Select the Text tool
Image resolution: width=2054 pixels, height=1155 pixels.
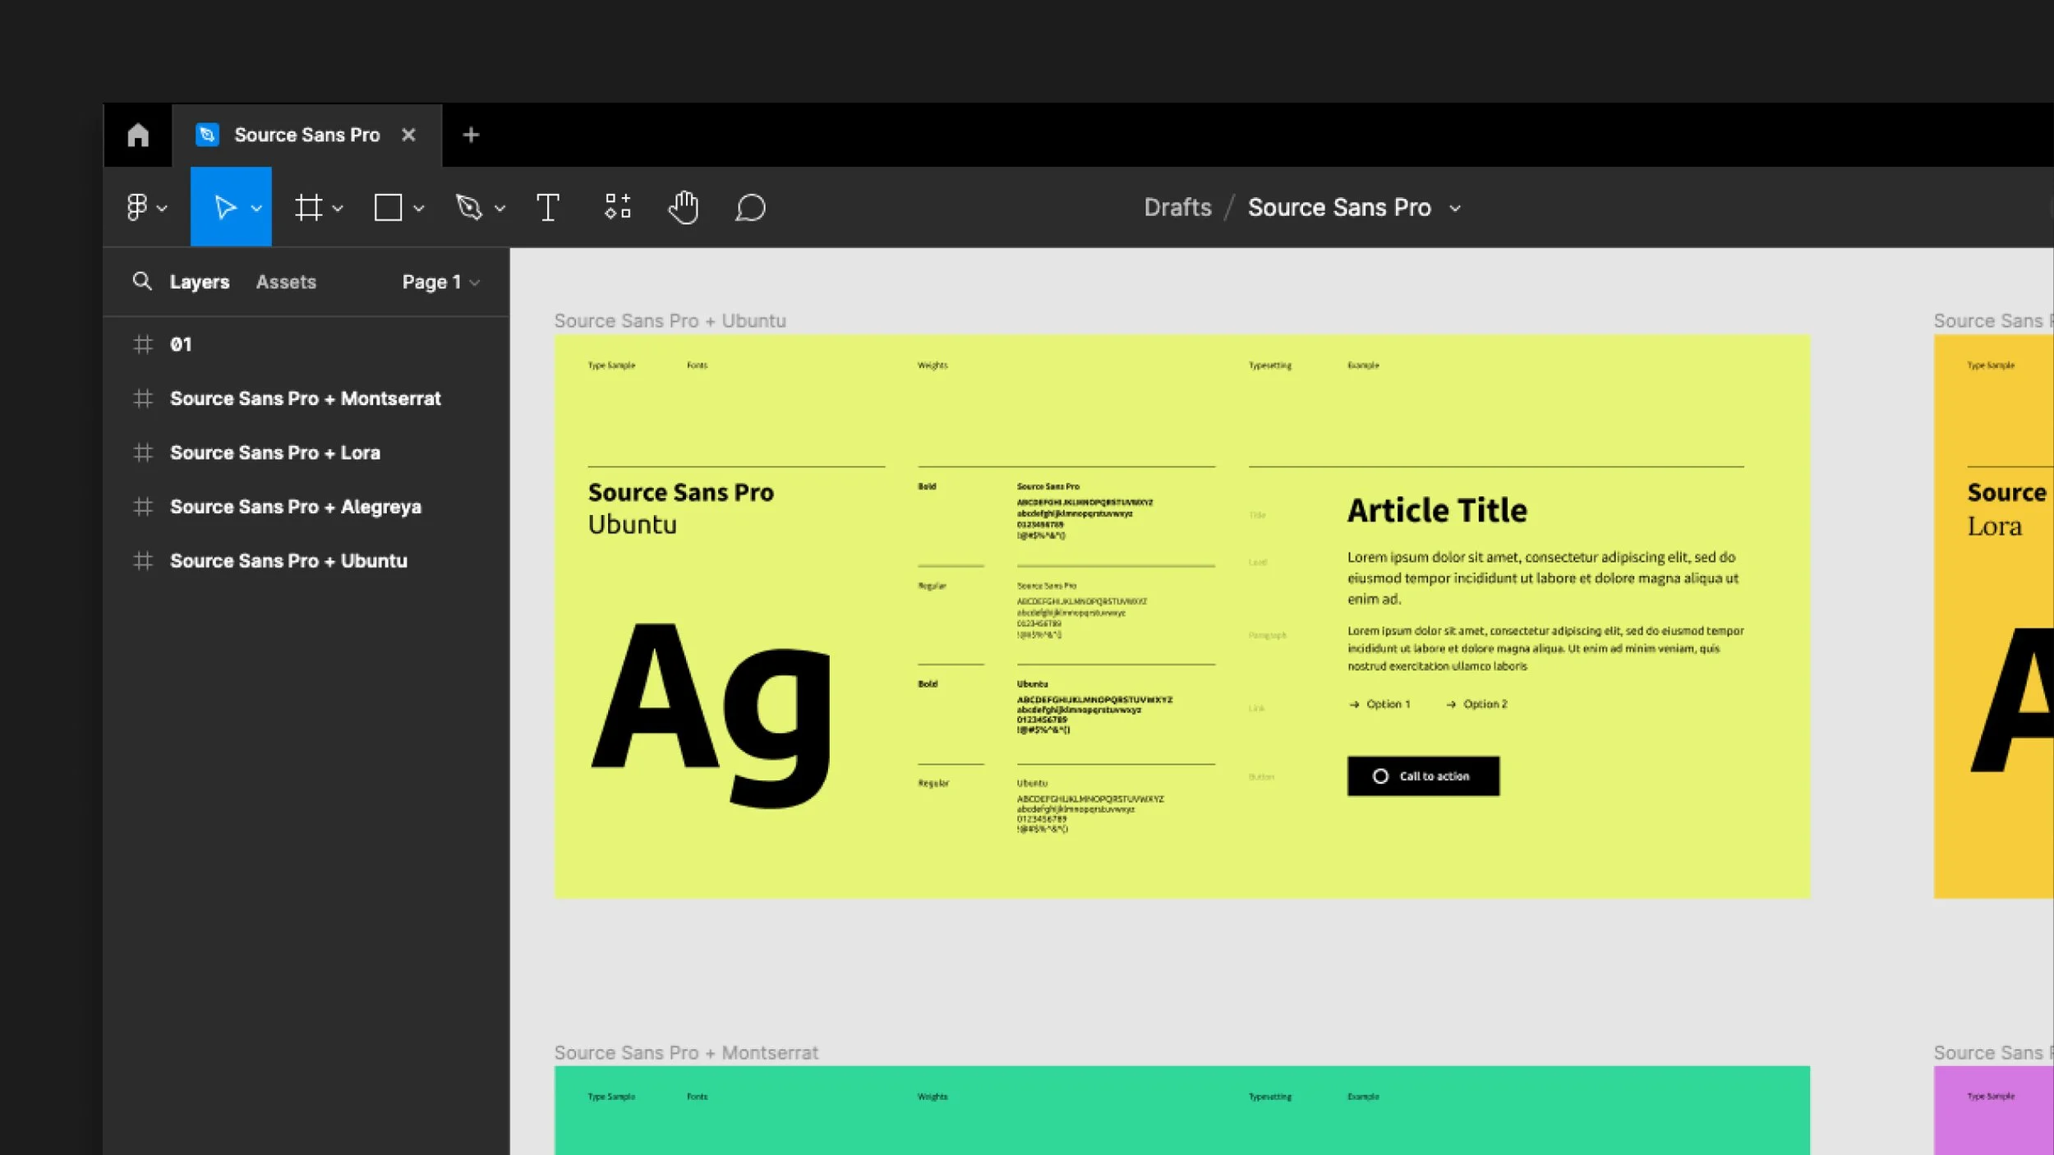tap(548, 206)
